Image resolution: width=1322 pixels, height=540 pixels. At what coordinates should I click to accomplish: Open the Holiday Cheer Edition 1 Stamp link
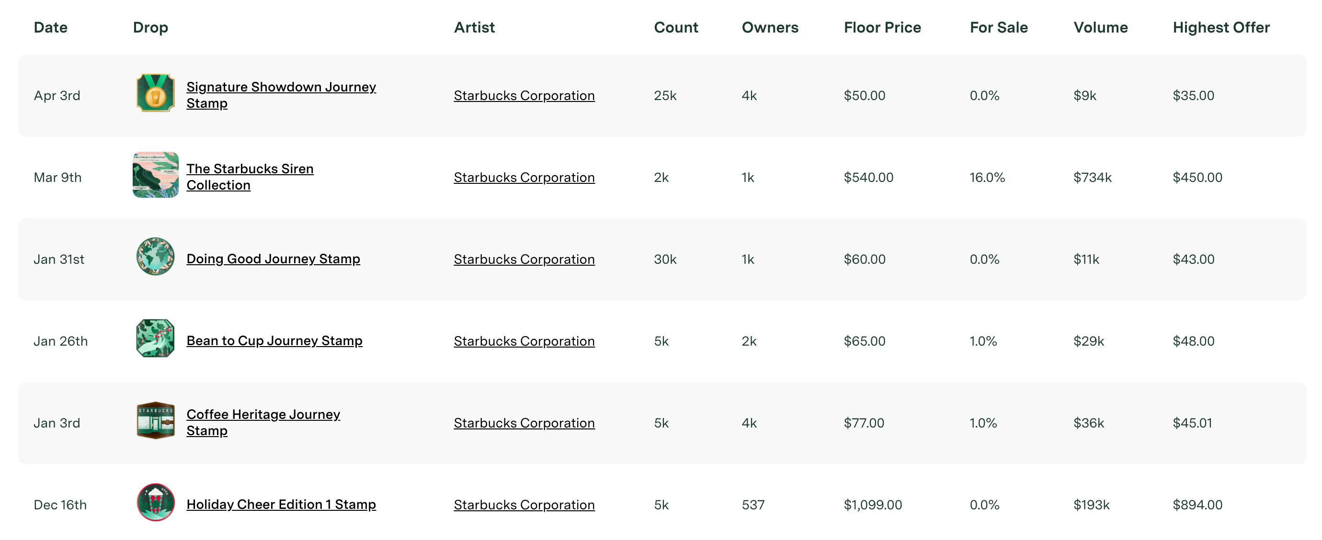click(x=281, y=505)
